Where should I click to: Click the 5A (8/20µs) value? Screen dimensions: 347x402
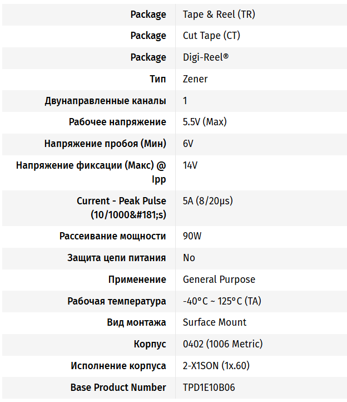pyautogui.click(x=209, y=201)
